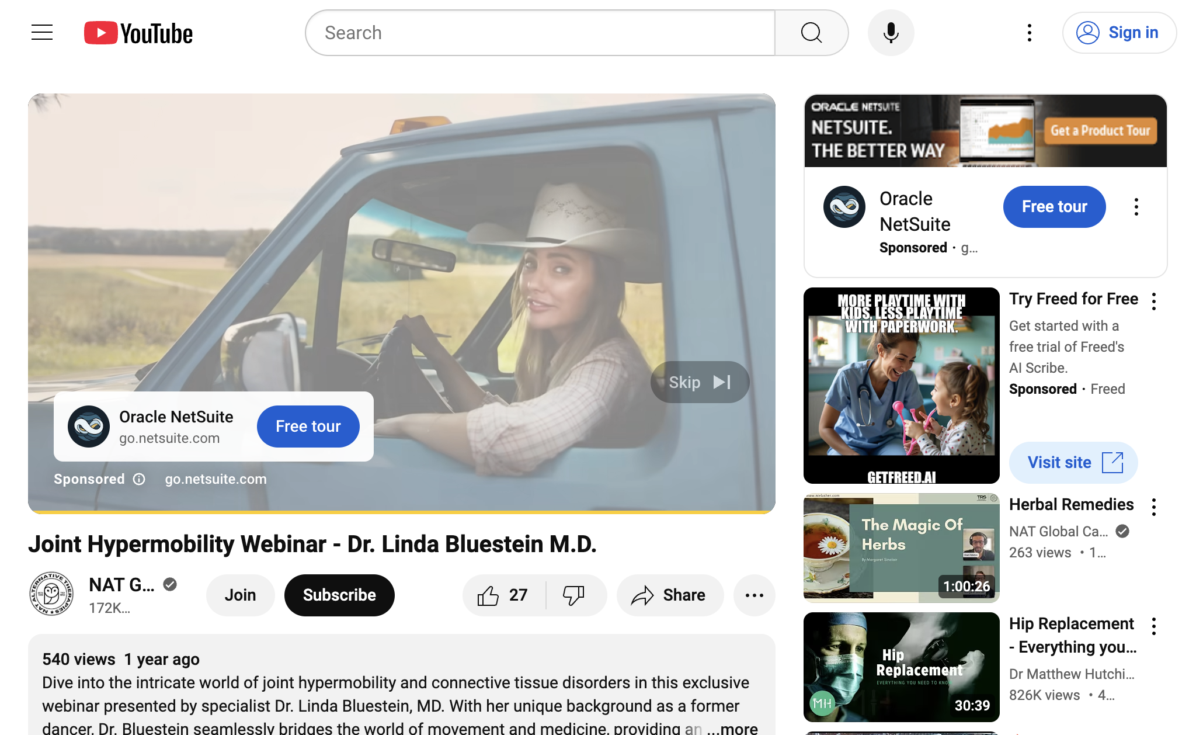Open the Sponsored info icon
Image resolution: width=1196 pixels, height=735 pixels.
pyautogui.click(x=139, y=479)
